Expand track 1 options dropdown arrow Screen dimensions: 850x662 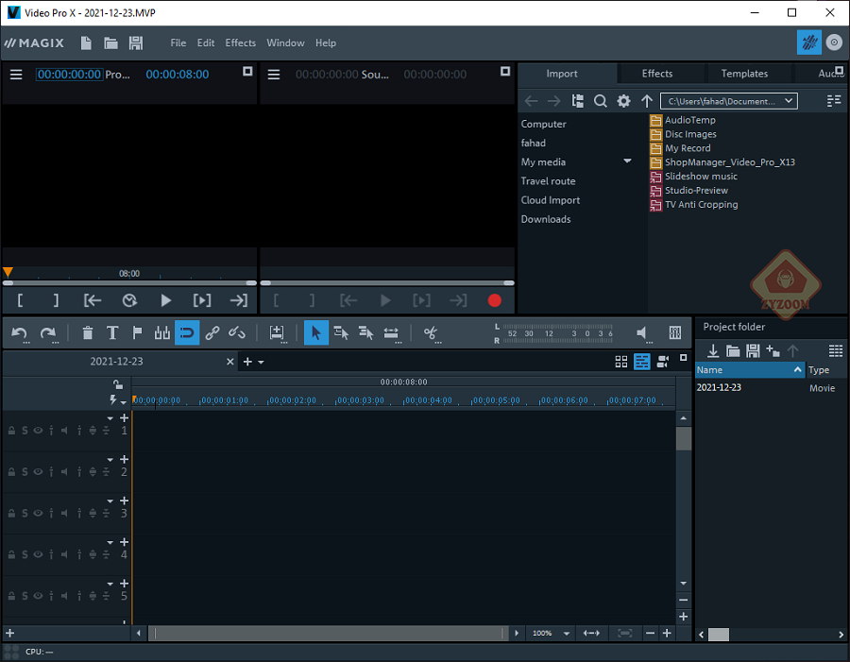110,418
